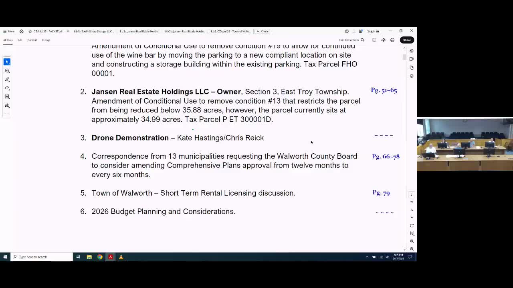513x288 pixels.
Task: Open Google Chrome from the taskbar
Action: [100, 257]
